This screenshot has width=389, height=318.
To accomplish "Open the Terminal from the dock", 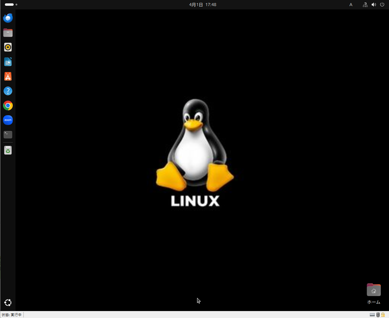I will pyautogui.click(x=8, y=134).
